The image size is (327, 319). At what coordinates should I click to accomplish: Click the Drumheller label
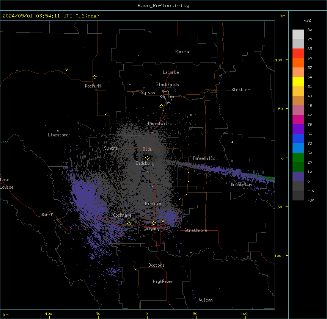242,185
